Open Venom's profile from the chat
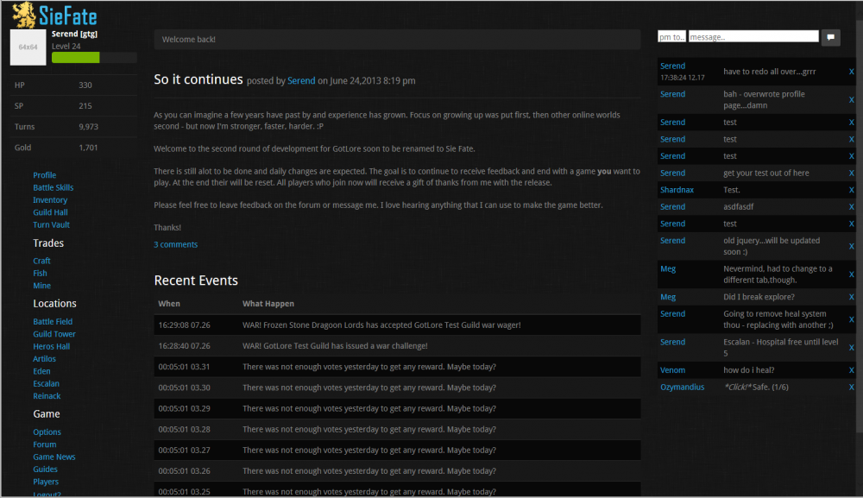Viewport: 863px width, 498px height. [672, 370]
